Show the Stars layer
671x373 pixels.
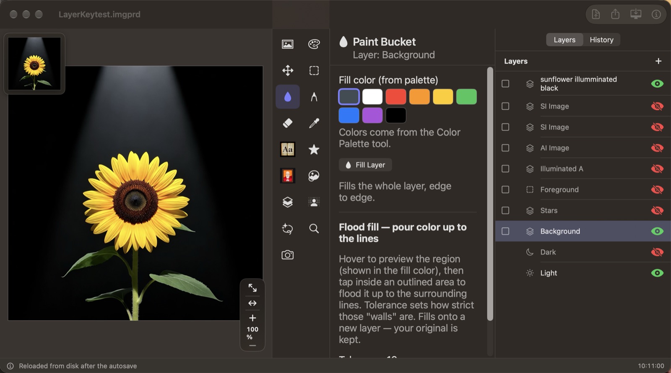click(x=657, y=210)
